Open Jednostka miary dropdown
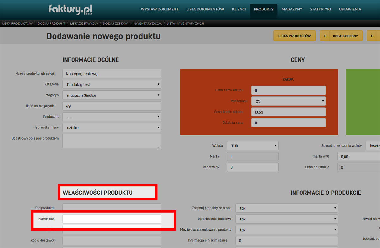 point(112,127)
